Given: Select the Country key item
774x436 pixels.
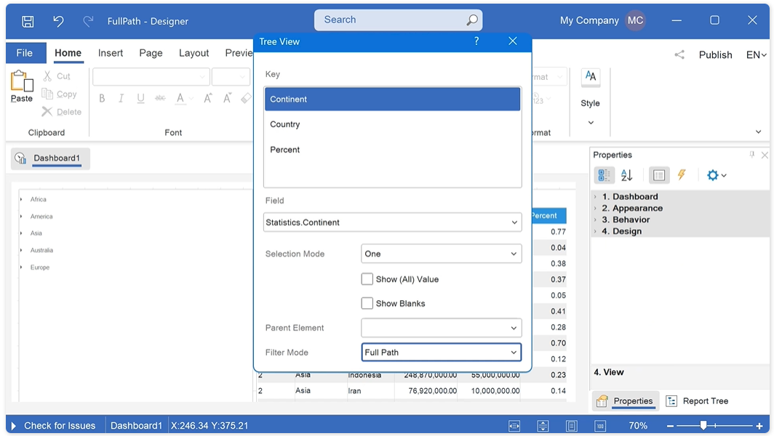Looking at the screenshot, I should [392, 124].
